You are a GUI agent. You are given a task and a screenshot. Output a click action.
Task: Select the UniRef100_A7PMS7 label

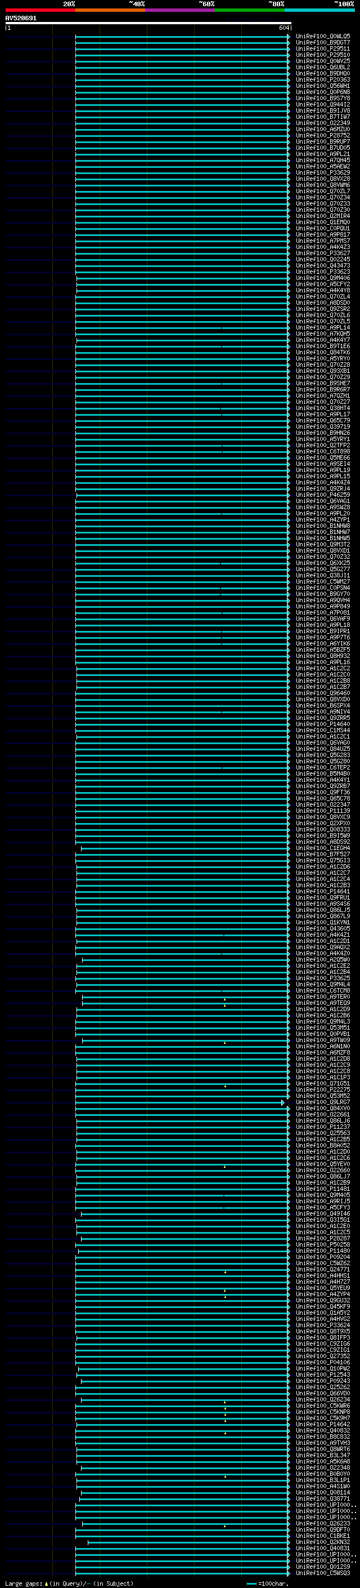(323, 241)
